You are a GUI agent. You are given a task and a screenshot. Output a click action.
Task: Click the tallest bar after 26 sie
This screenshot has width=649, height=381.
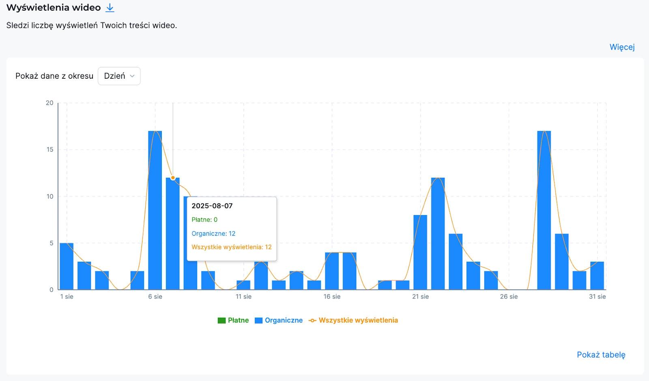544,210
